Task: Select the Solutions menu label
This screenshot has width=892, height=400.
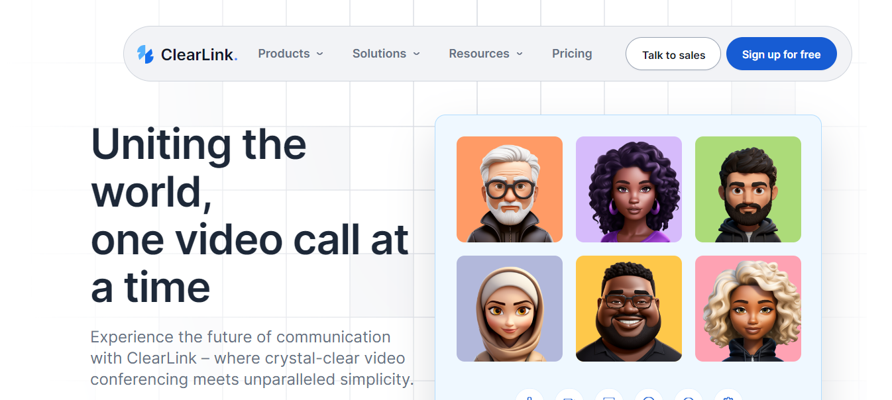Action: [x=379, y=54]
